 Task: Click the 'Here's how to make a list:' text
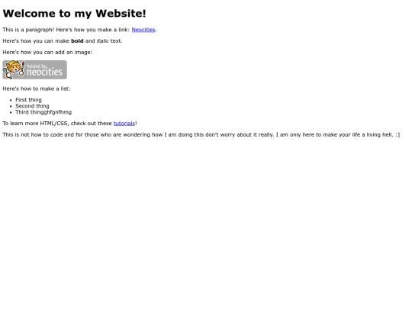37,89
